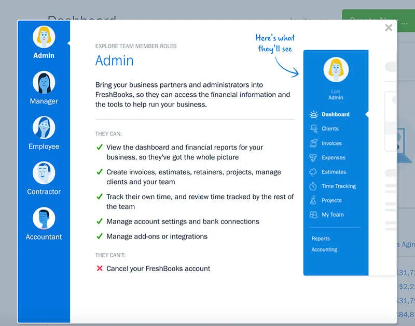415x326 pixels.
Task: Click Lois's profile avatar in preview
Action: click(336, 70)
